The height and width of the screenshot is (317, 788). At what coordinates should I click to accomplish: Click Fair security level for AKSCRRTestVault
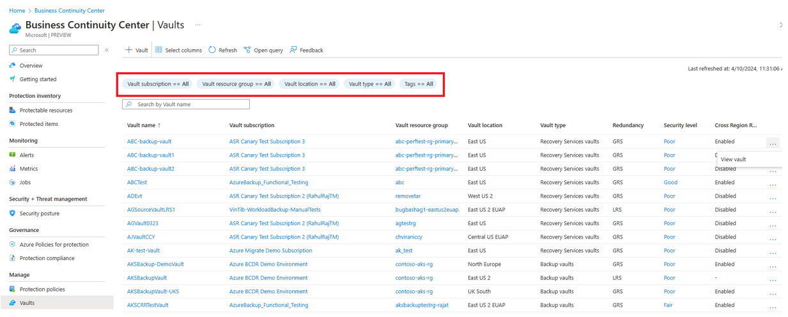(668, 305)
